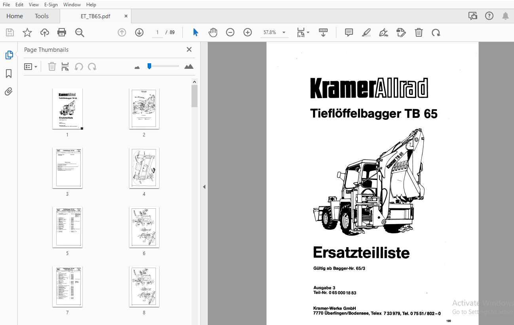The height and width of the screenshot is (325, 514).
Task: Activate the Hand pan tool
Action: click(x=213, y=32)
